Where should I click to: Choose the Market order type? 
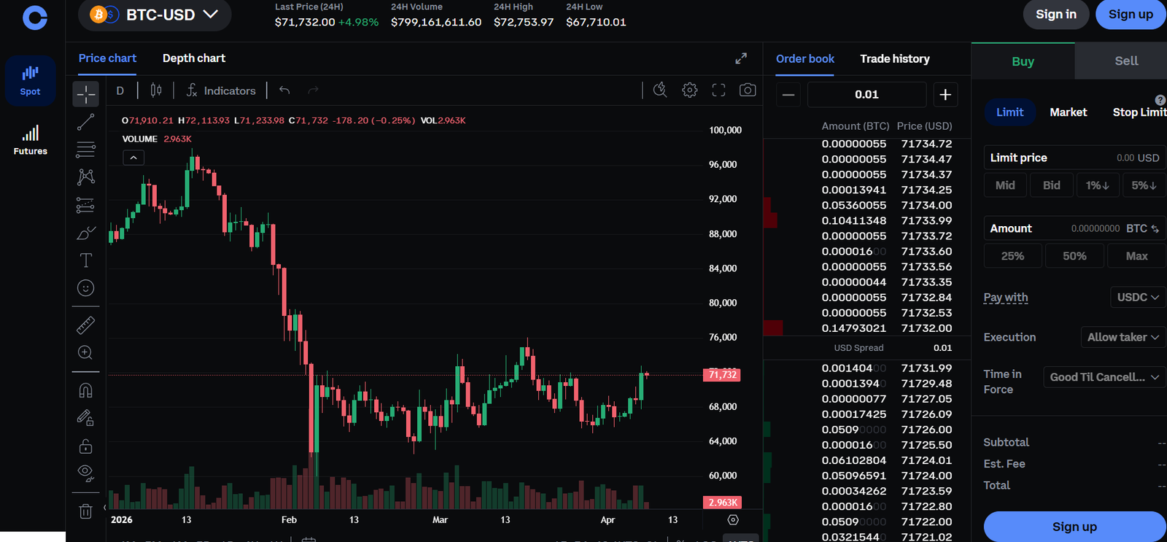[1069, 112]
